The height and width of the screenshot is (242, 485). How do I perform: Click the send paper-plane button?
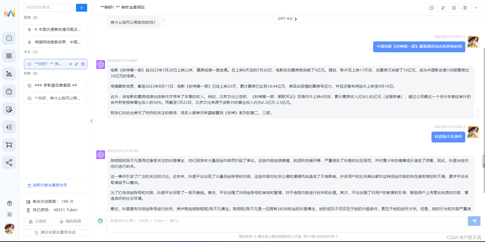474,221
